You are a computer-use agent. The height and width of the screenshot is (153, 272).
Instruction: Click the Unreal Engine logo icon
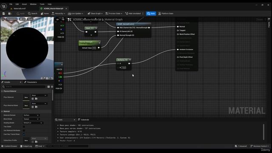coord(4,6)
